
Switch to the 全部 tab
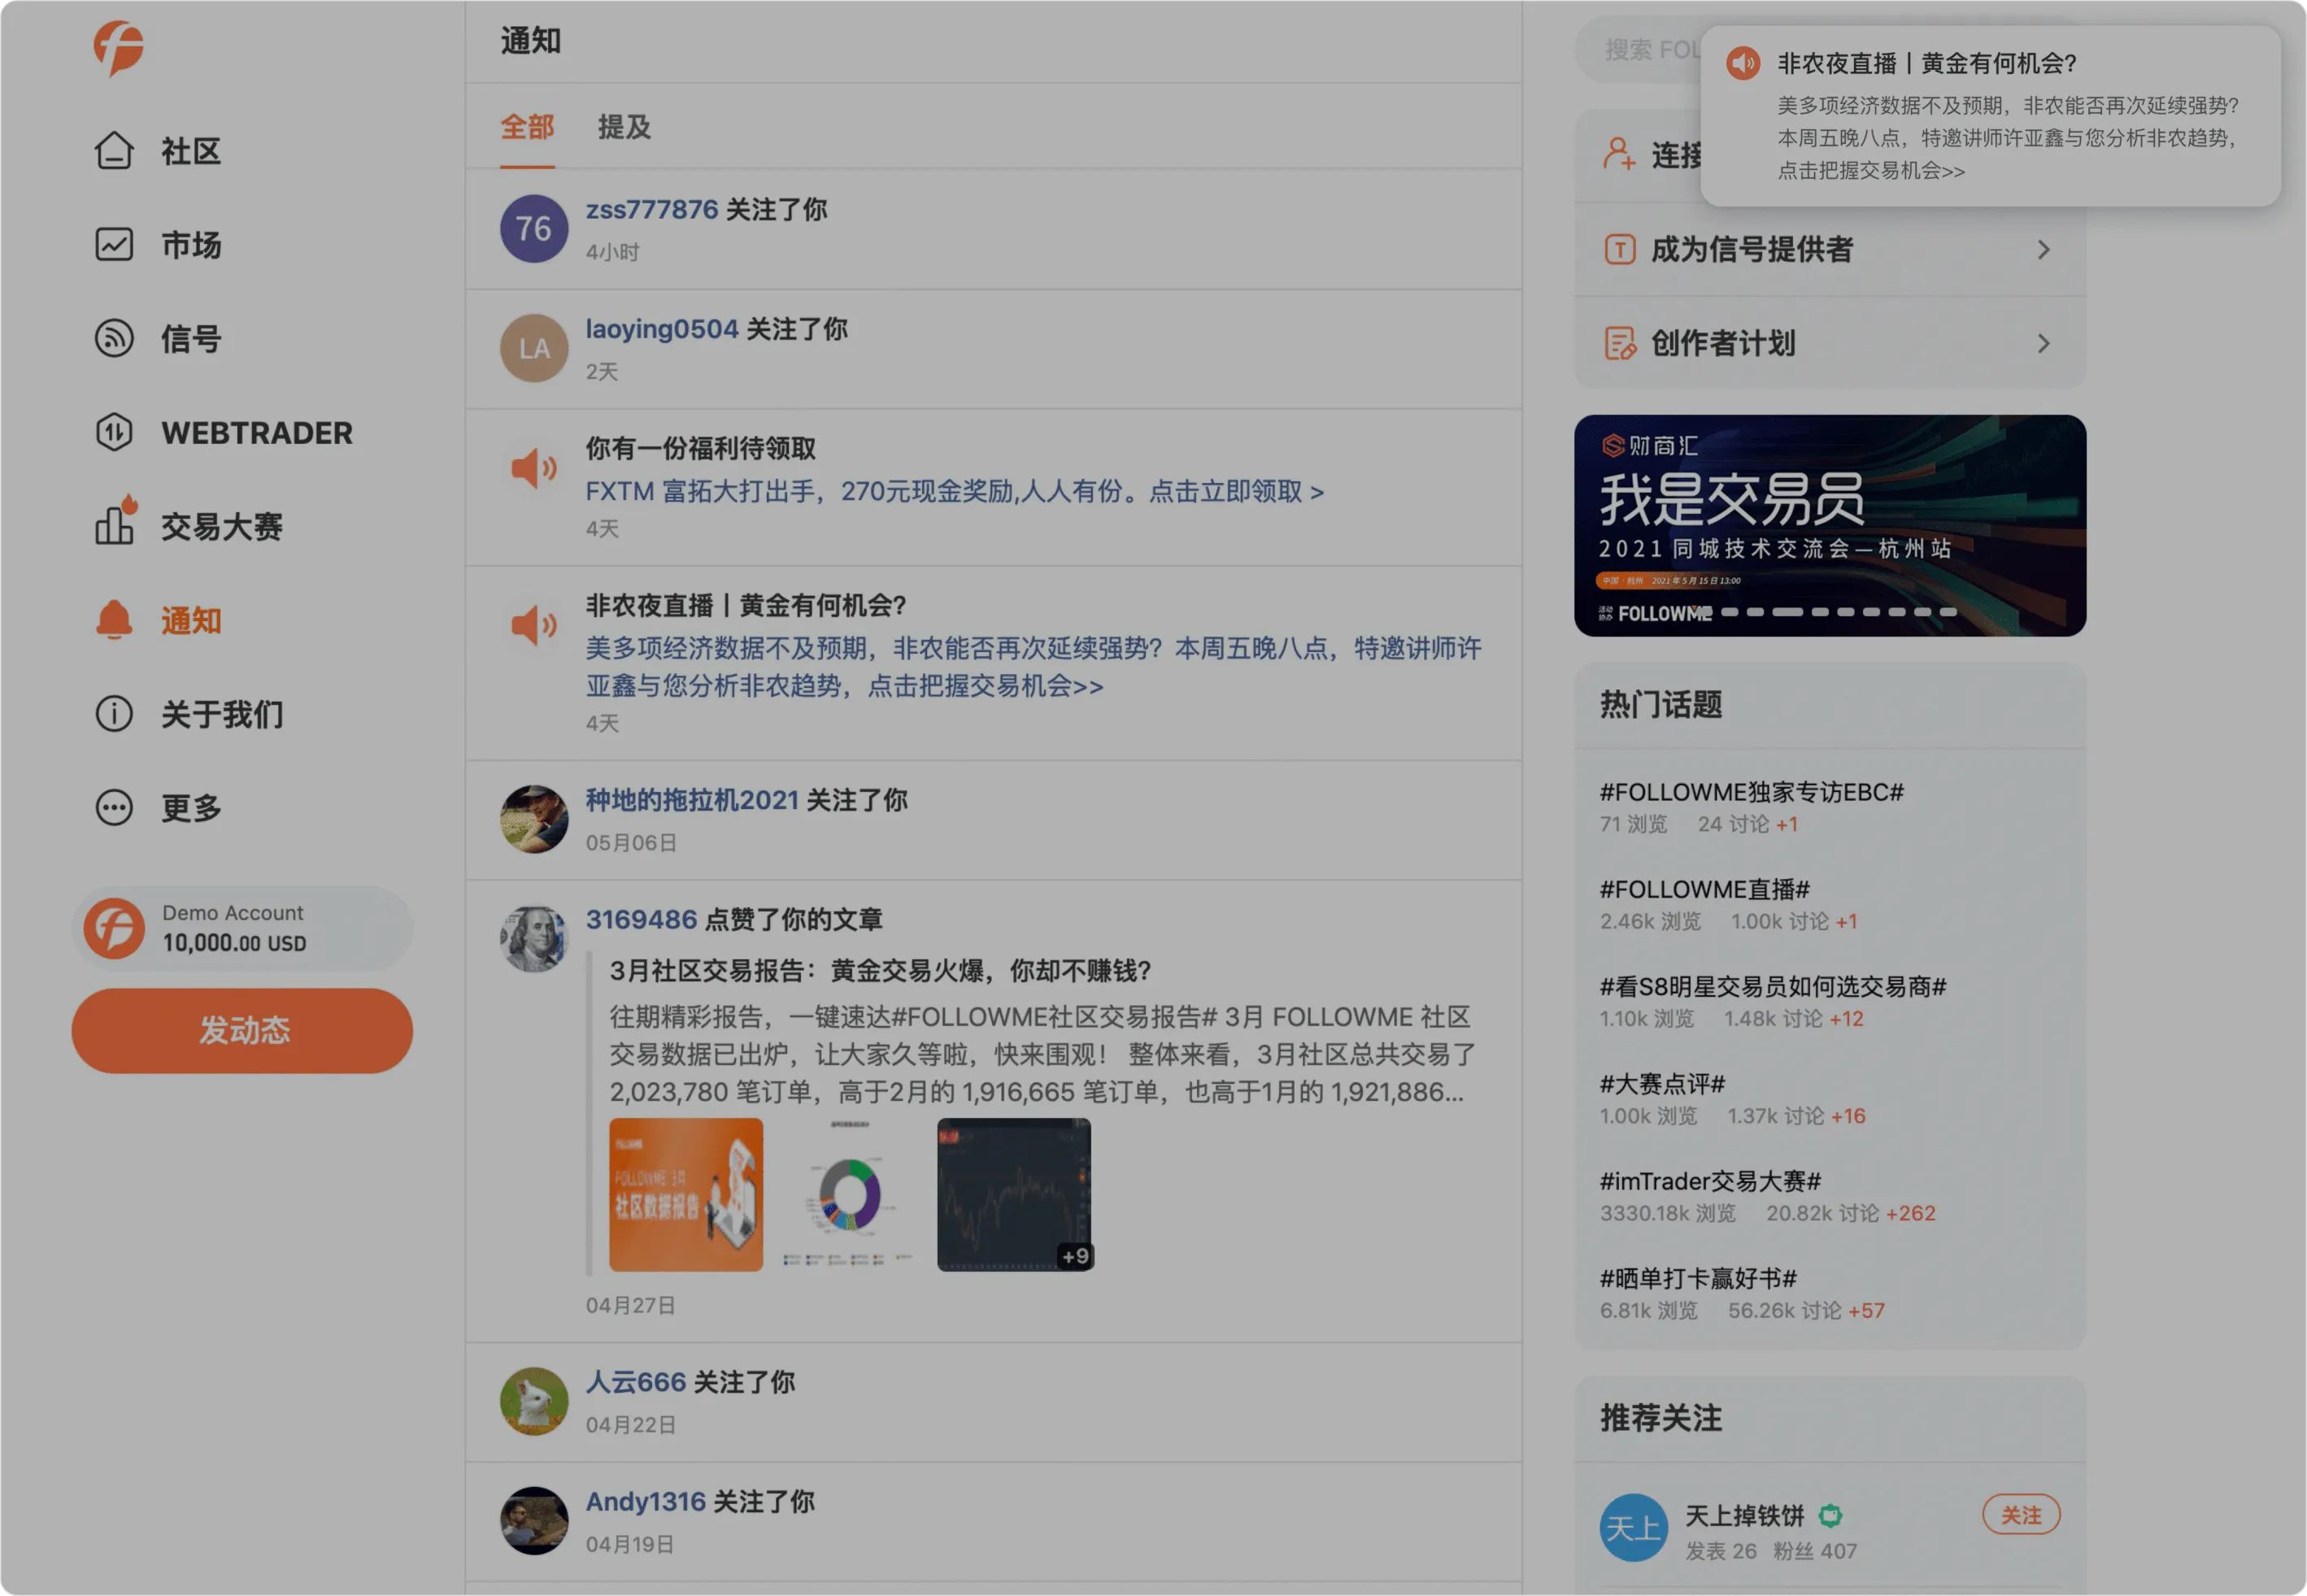(527, 127)
